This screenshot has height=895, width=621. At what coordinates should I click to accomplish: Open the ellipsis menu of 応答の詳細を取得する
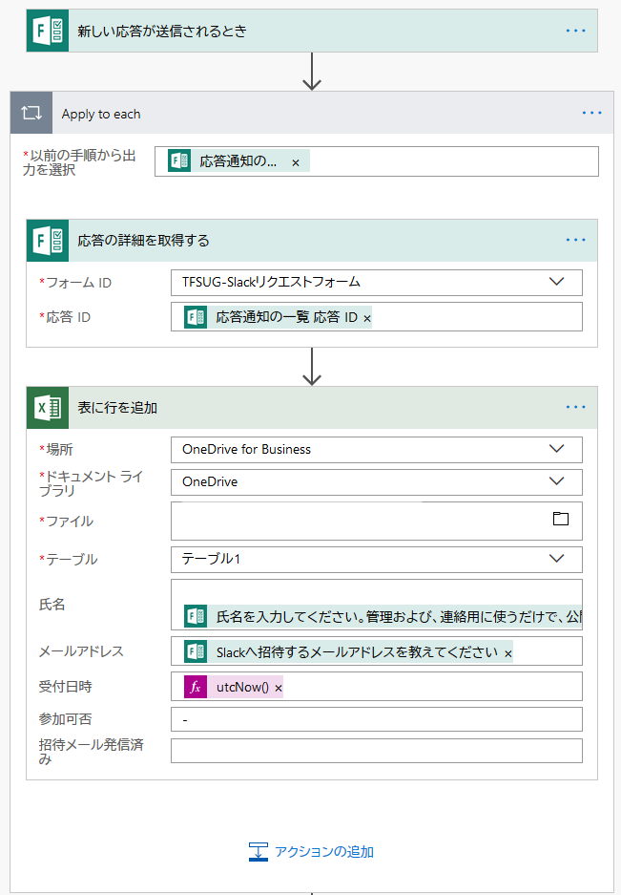pos(575,240)
